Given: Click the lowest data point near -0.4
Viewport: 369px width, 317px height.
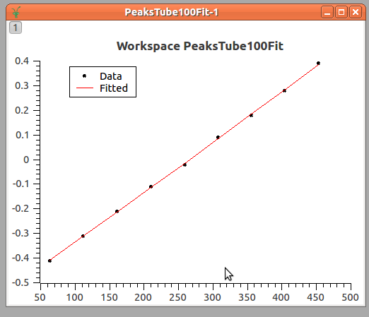Looking at the screenshot, I should pyautogui.click(x=49, y=261).
